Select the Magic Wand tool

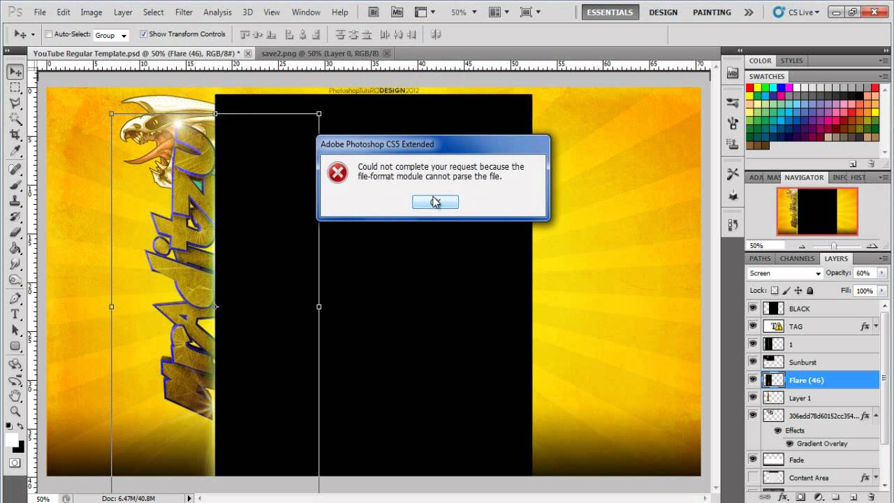coord(15,119)
